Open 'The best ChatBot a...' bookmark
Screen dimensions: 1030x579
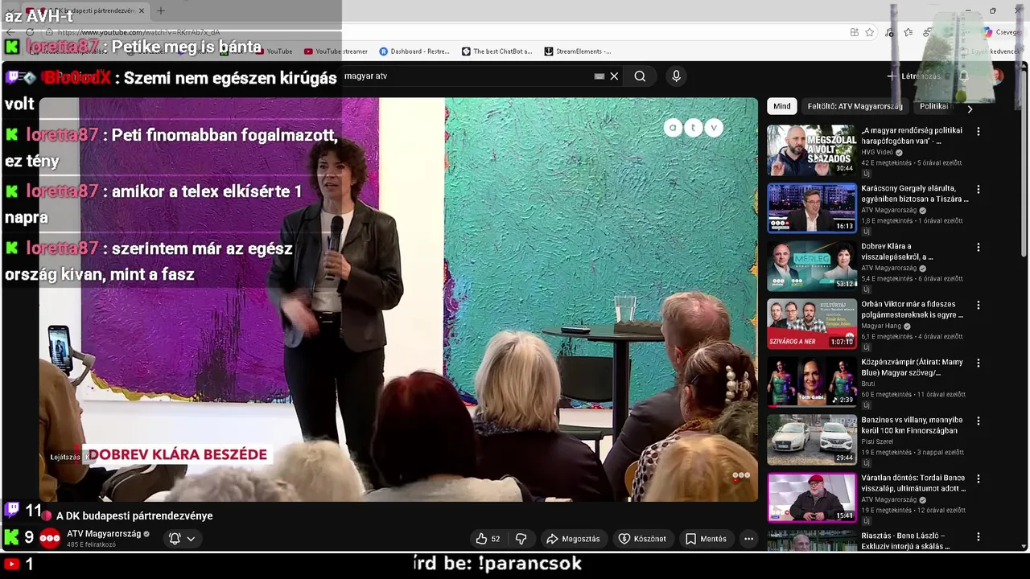[496, 51]
